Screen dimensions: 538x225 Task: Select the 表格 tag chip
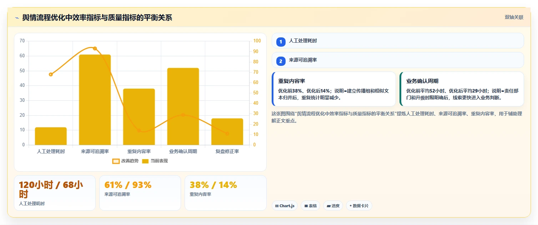click(x=310, y=206)
